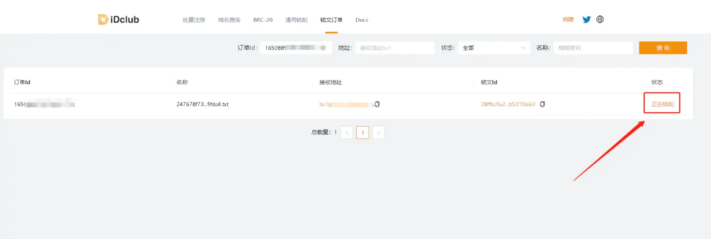Open the Twitter bird icon link
This screenshot has width=711, height=239.
pyautogui.click(x=586, y=19)
